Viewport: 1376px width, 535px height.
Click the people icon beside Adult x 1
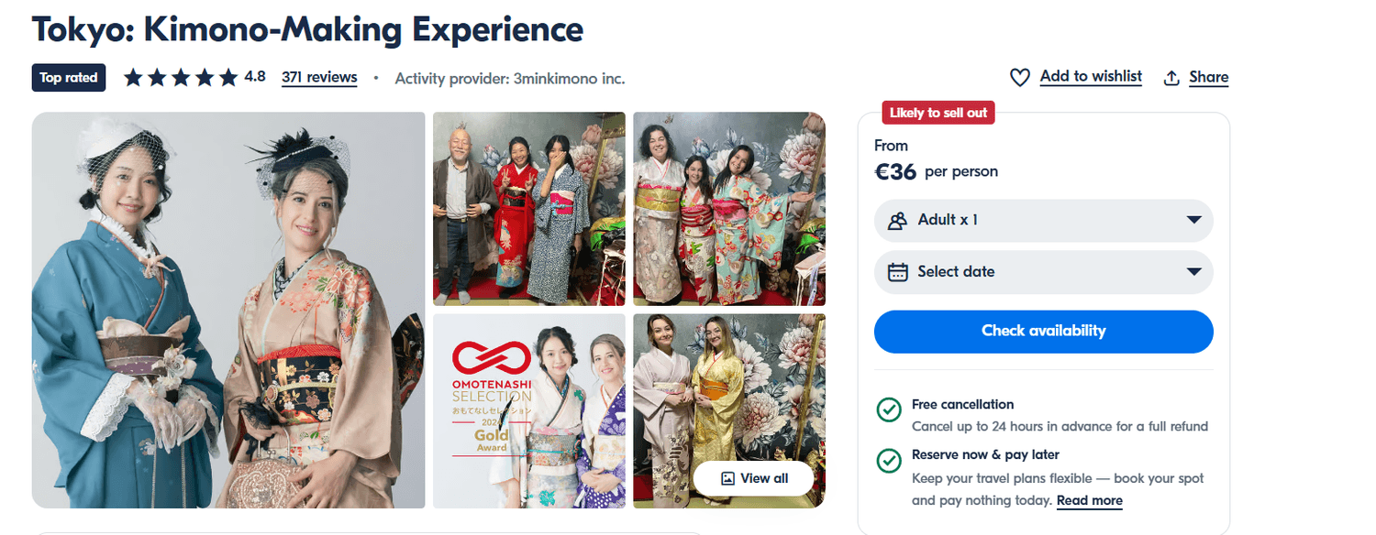point(898,221)
